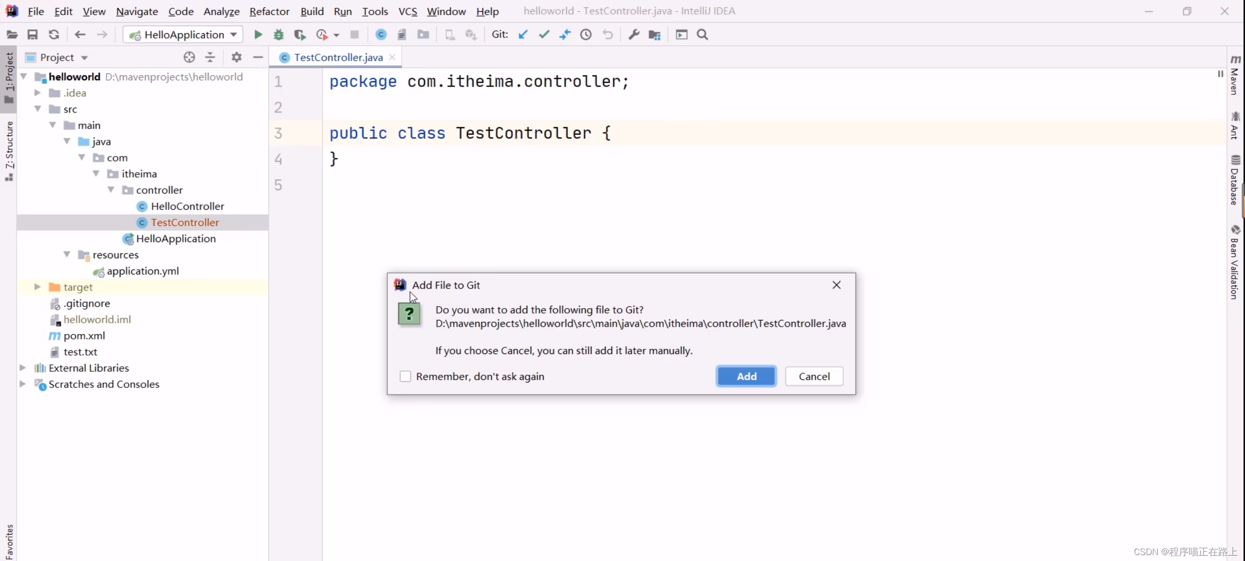
Task: Click the Debug bug icon
Action: (279, 35)
